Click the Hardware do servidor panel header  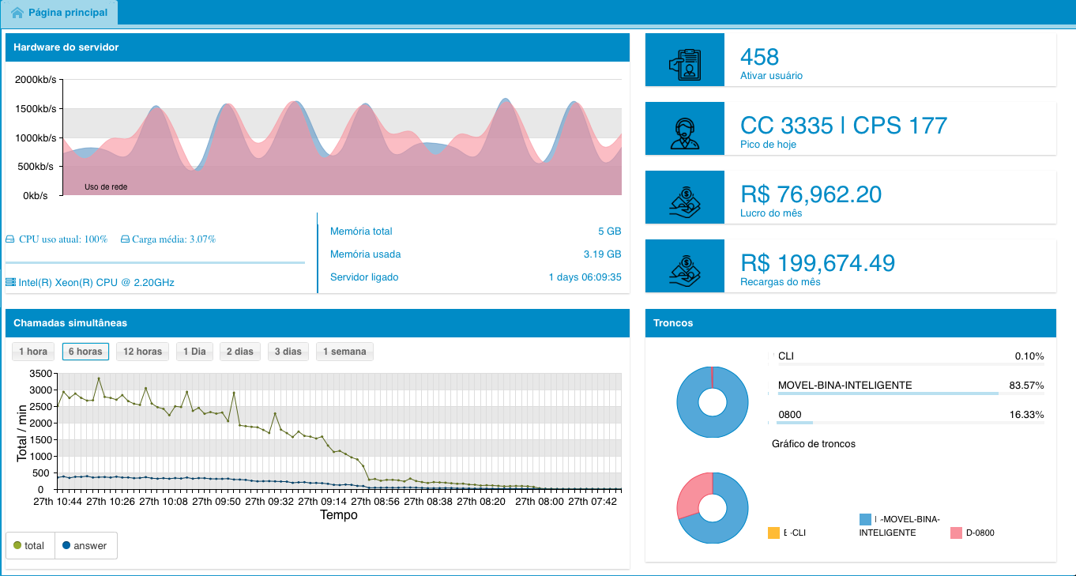318,47
